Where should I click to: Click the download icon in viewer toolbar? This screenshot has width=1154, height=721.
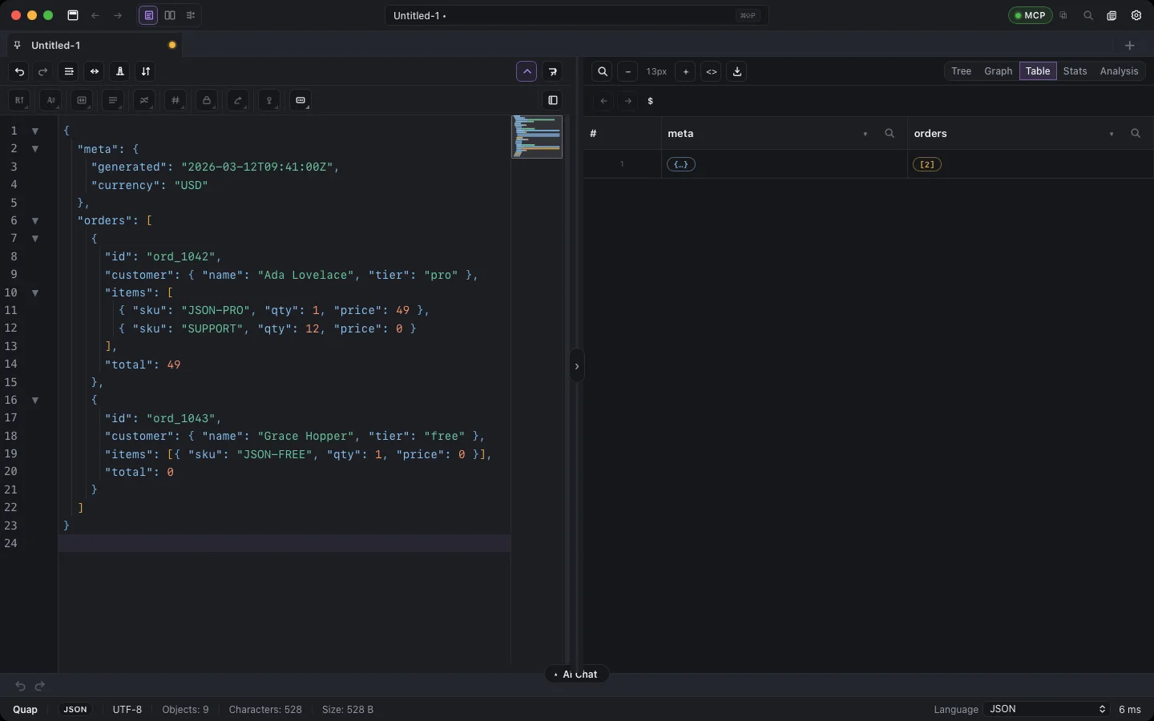point(737,72)
